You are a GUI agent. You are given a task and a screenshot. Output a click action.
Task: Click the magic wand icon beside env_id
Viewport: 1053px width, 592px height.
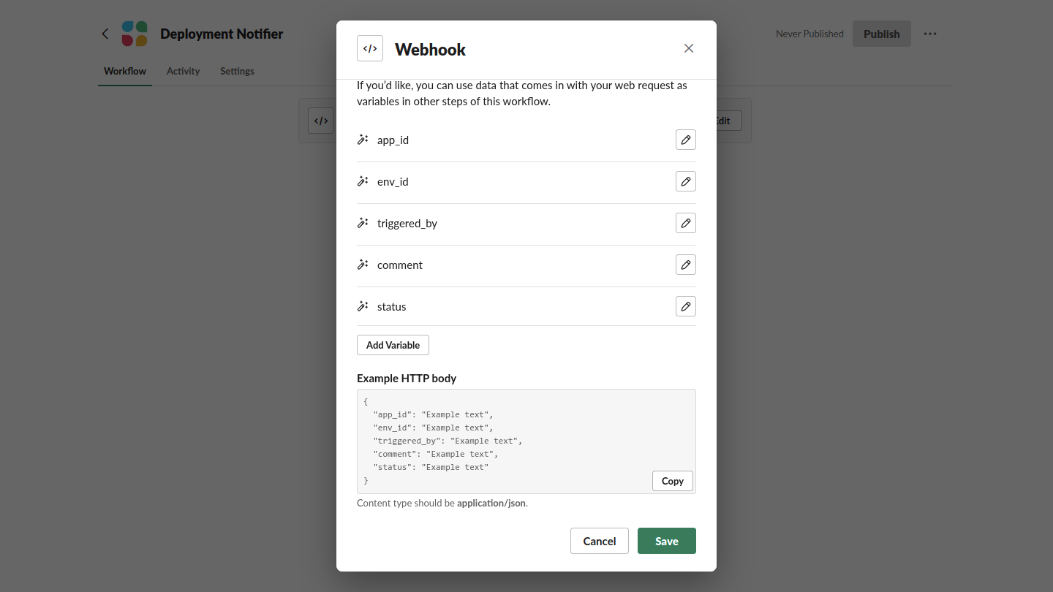click(x=363, y=181)
